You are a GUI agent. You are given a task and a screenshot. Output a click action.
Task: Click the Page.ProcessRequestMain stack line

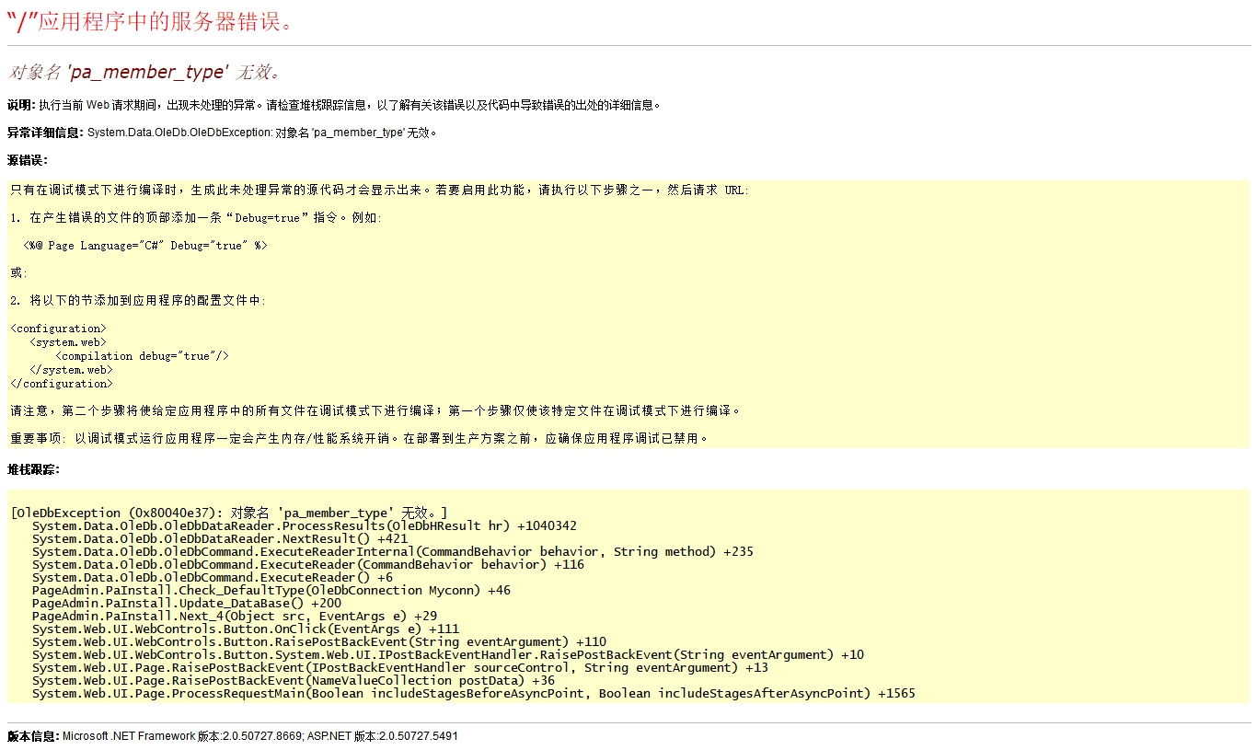[473, 693]
